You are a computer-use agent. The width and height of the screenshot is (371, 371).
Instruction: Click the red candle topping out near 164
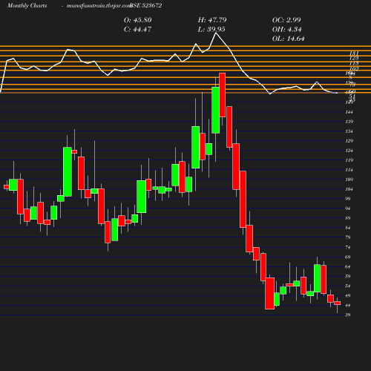(x=223, y=95)
